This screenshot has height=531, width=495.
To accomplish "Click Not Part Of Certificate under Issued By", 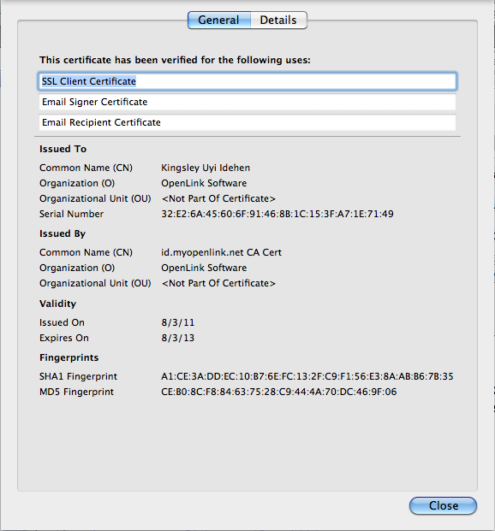I will [218, 283].
